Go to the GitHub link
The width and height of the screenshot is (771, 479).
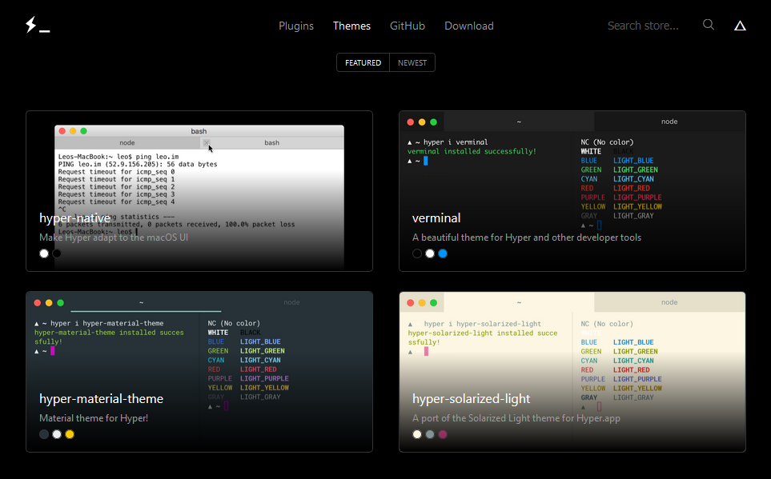[x=408, y=26]
